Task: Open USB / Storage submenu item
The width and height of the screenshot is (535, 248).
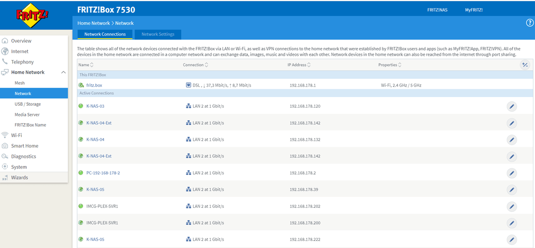Action: pyautogui.click(x=28, y=104)
